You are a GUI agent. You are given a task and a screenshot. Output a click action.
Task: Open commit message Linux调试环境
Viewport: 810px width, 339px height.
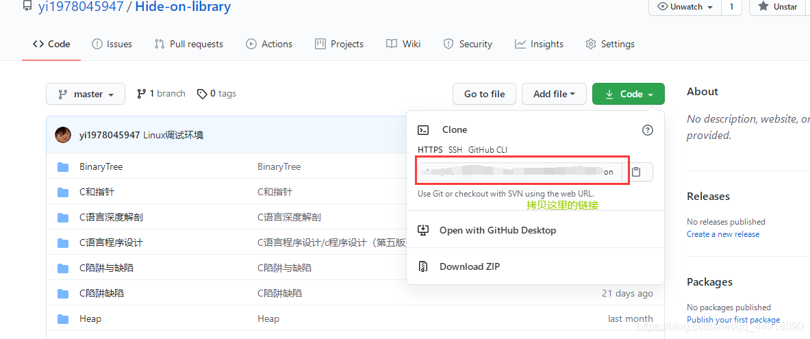pos(173,136)
